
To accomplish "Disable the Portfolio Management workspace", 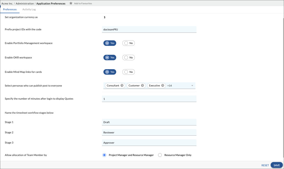I will point(128,43).
